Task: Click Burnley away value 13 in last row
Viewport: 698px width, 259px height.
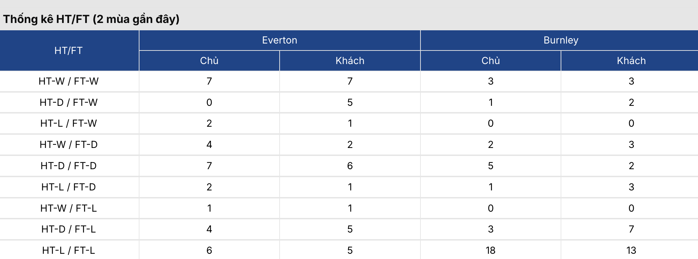Action: pos(631,251)
